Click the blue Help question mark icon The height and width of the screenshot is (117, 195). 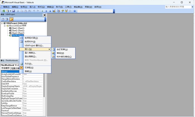click(x=75, y=11)
